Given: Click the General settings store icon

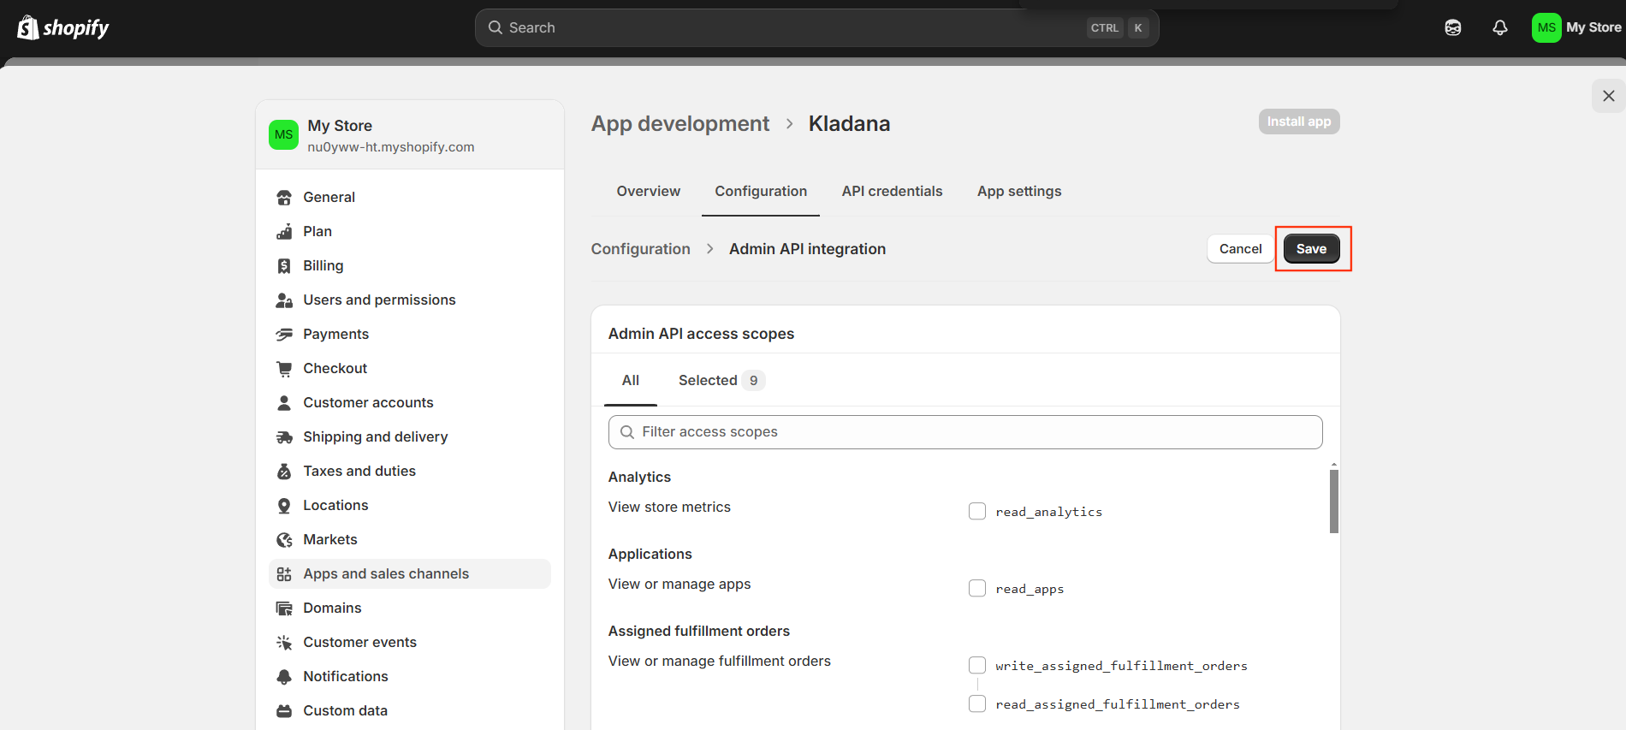Looking at the screenshot, I should pyautogui.click(x=284, y=198).
